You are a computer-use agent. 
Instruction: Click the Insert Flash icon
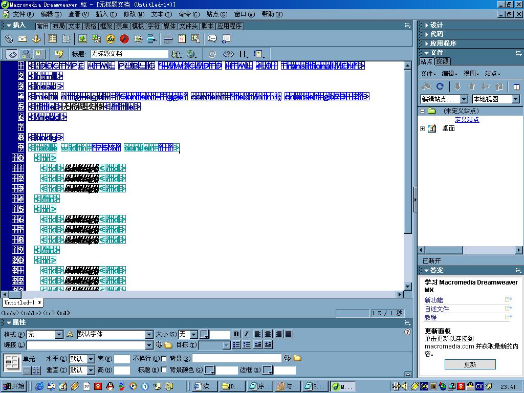(124, 39)
